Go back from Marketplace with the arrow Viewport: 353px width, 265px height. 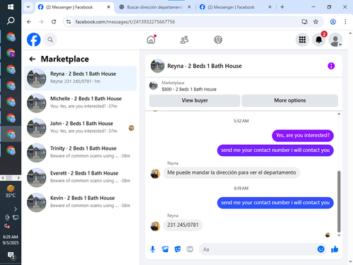[32, 59]
